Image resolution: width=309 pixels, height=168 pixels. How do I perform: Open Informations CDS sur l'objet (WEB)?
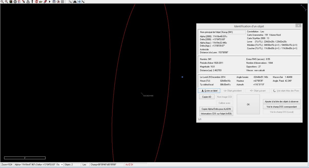click(216, 114)
